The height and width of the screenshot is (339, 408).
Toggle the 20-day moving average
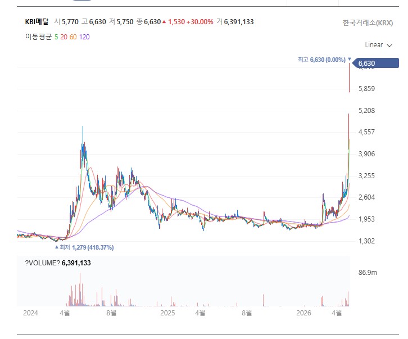point(64,37)
